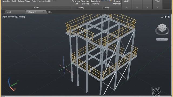Select the Member tool in Parts panel
Screen dimensions: 173x97
6,1
